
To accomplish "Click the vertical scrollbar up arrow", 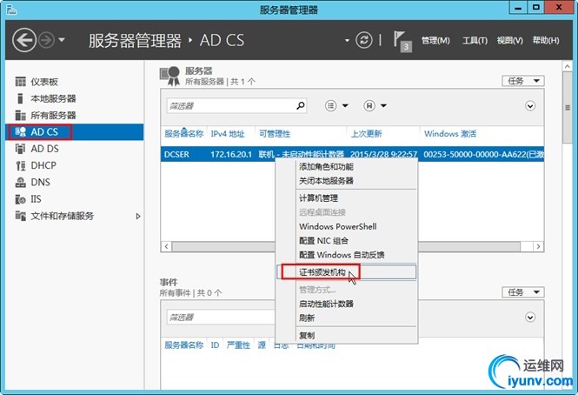I will pyautogui.click(x=568, y=66).
